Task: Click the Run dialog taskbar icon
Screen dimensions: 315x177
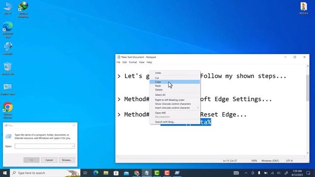Action: click(x=177, y=173)
